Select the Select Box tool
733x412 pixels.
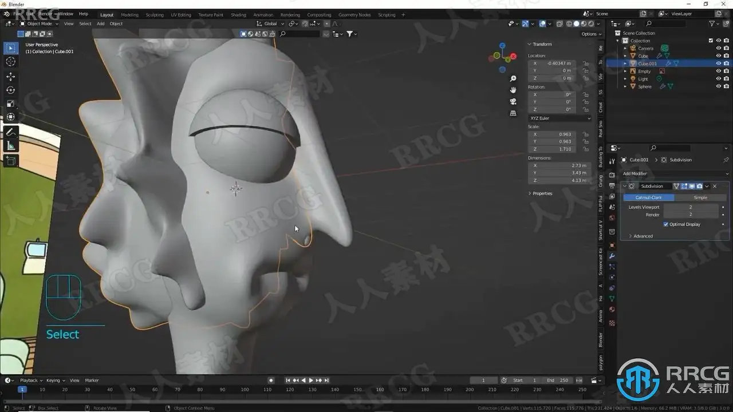(x=10, y=48)
